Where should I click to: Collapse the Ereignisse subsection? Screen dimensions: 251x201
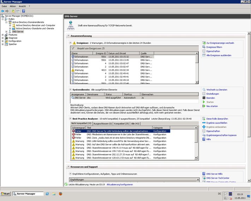(70, 43)
